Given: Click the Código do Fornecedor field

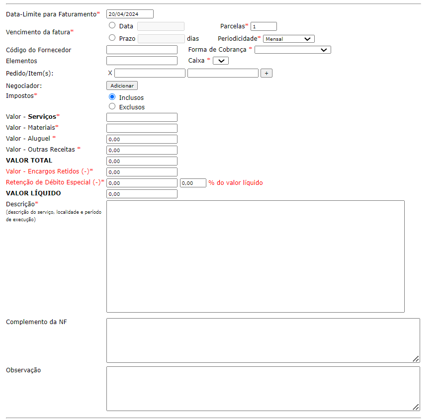Looking at the screenshot, I should 142,50.
